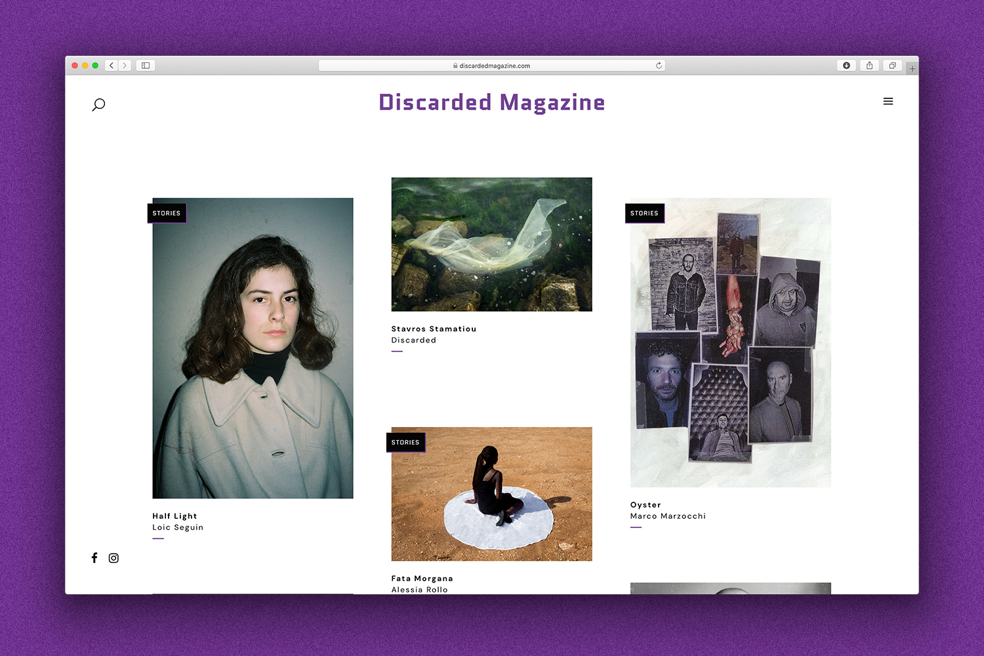Open the Half Light story title
Viewport: 984px width, 656px height.
pyautogui.click(x=174, y=516)
